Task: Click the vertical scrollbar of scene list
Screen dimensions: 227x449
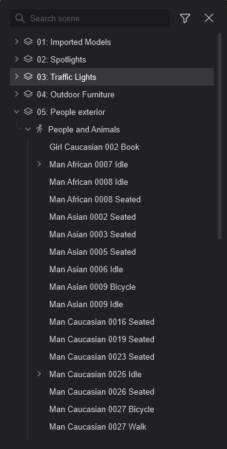Action: 219,136
